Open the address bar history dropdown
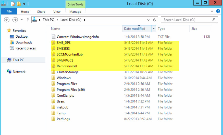 [148, 20]
